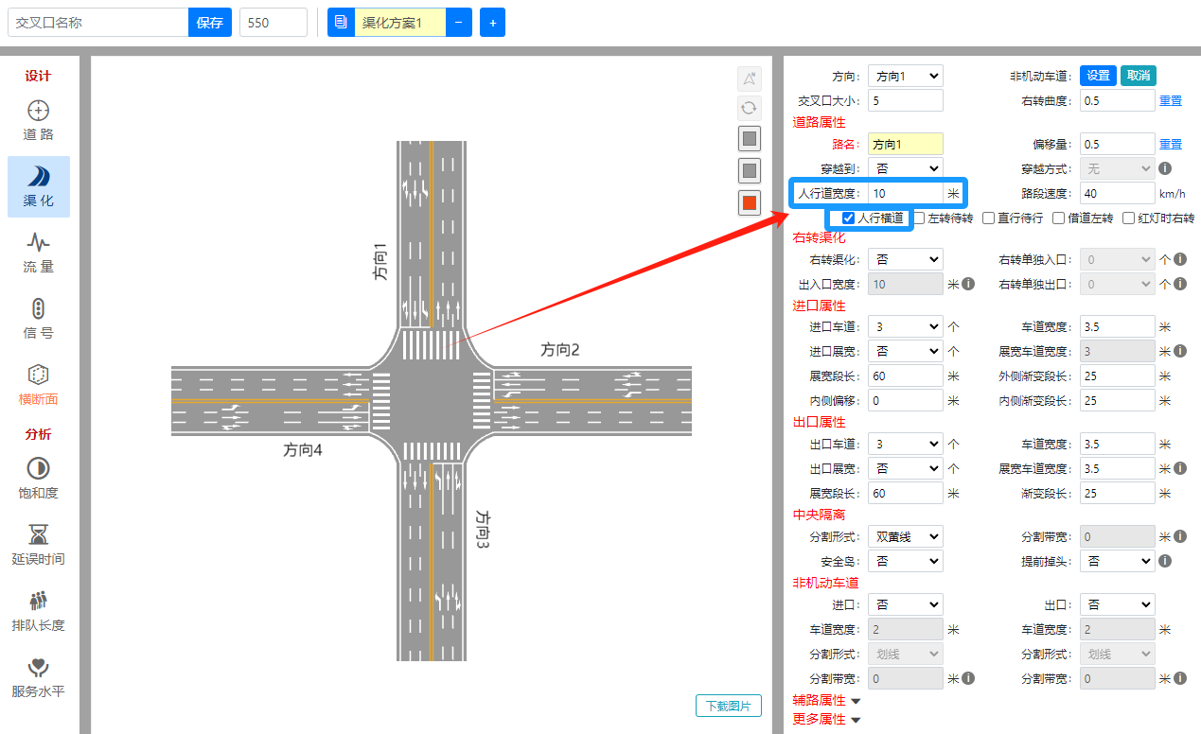Open the 分割形式 双黄线 dropdown
1201x734 pixels.
point(905,537)
